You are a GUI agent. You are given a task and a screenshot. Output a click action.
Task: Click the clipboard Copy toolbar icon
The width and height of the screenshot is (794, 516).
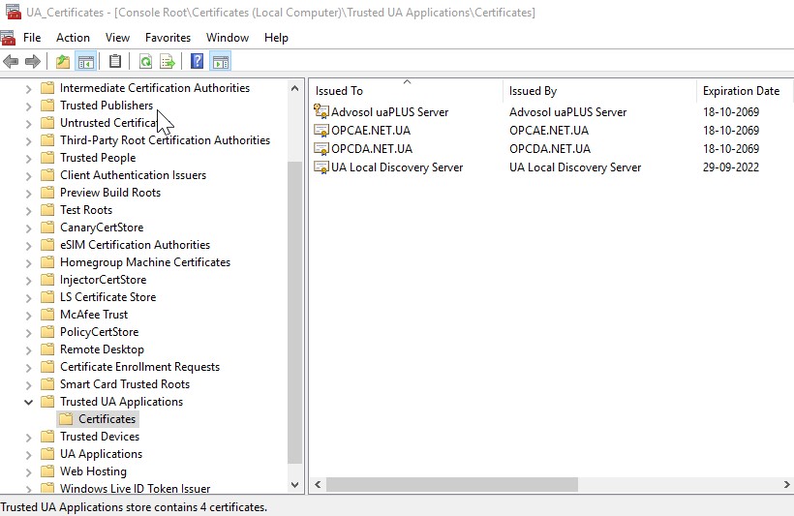[115, 62]
